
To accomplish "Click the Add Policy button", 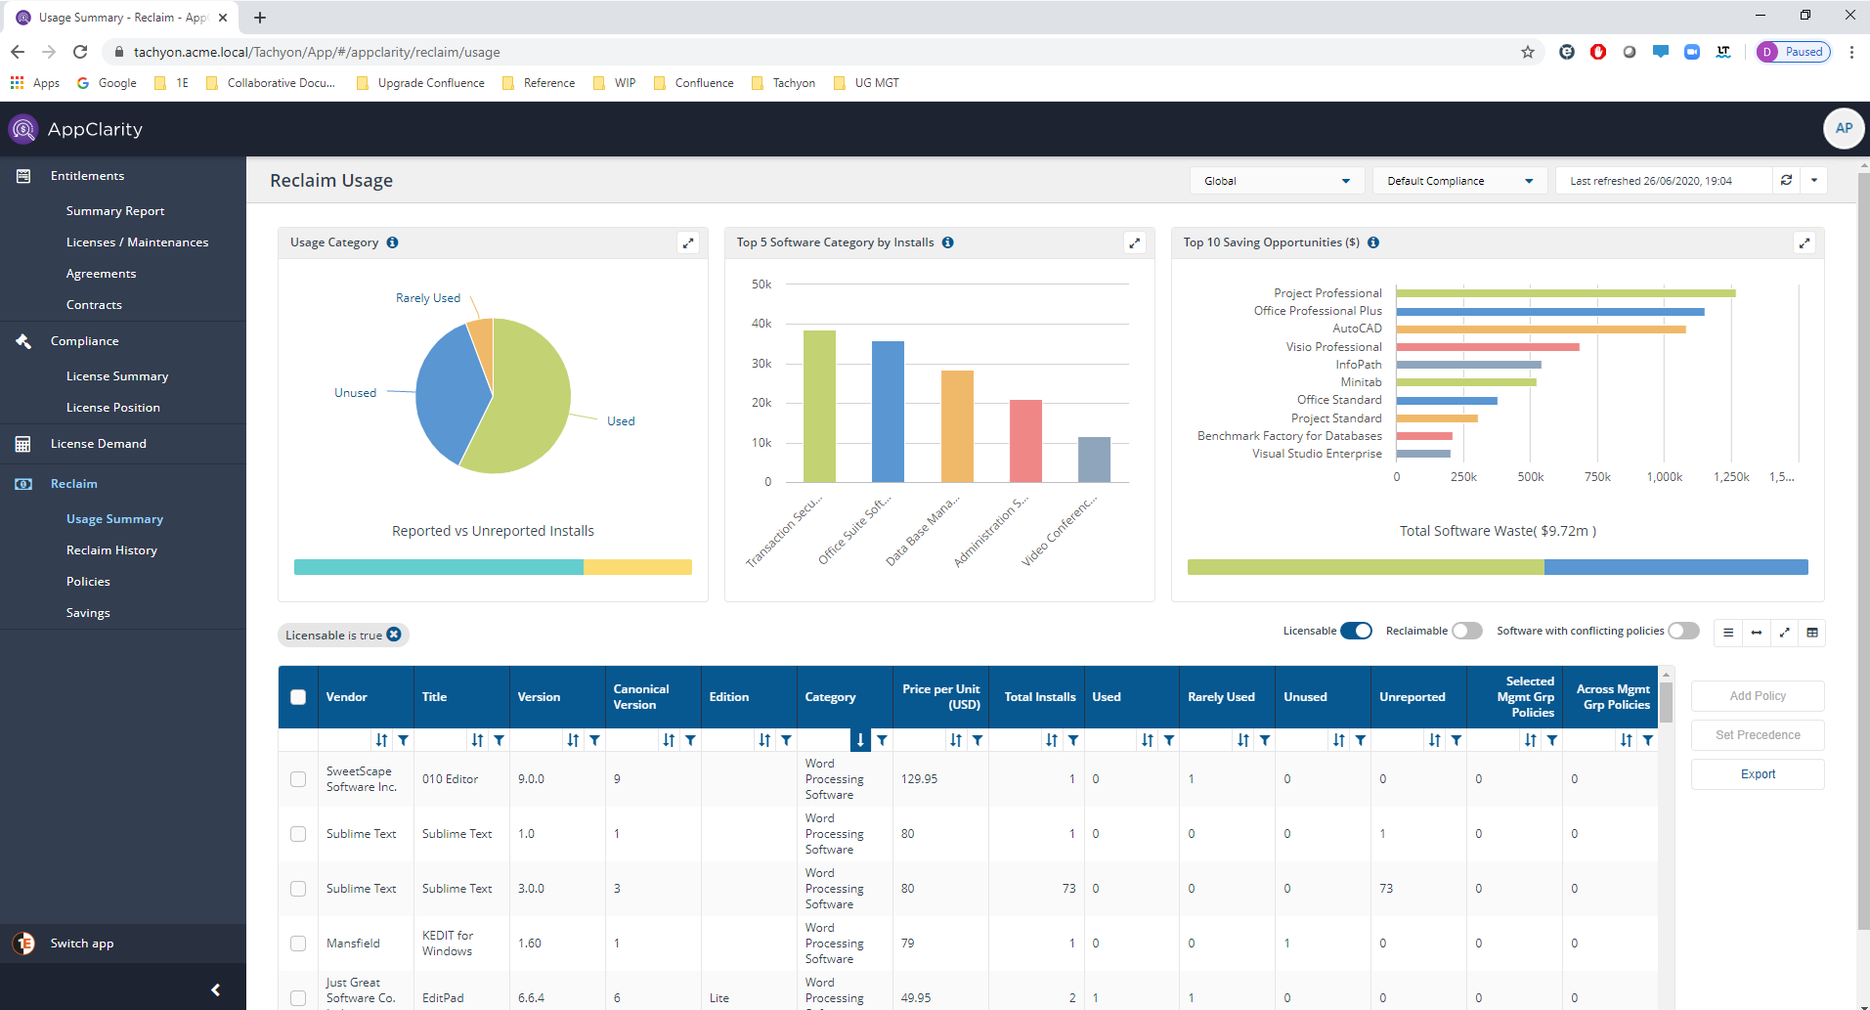I will point(1758,696).
